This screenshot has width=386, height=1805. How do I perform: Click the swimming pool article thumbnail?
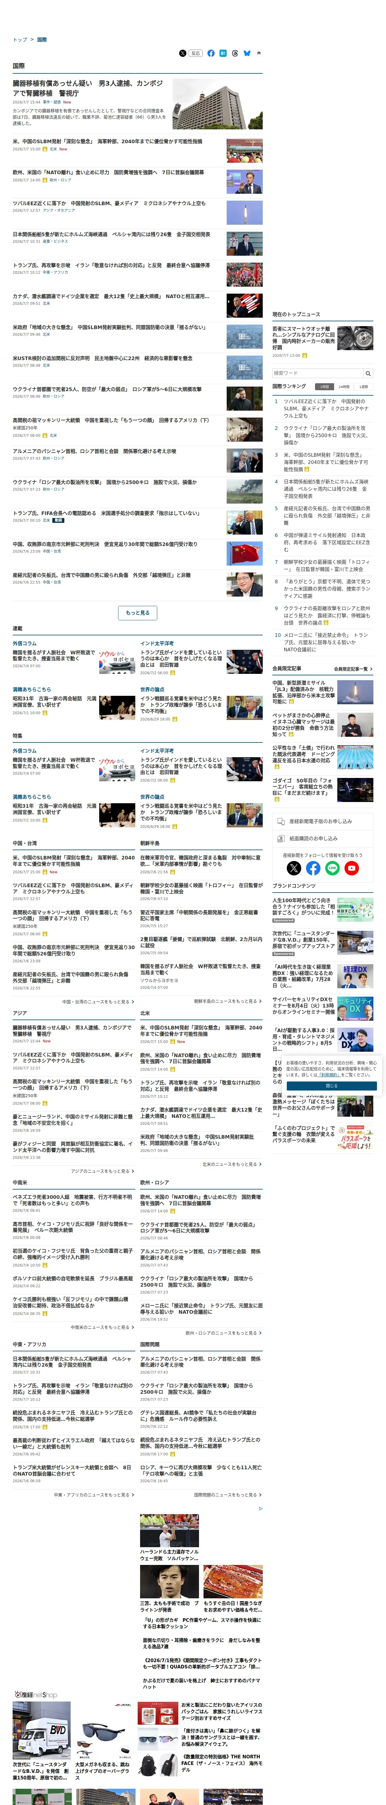coord(355,757)
